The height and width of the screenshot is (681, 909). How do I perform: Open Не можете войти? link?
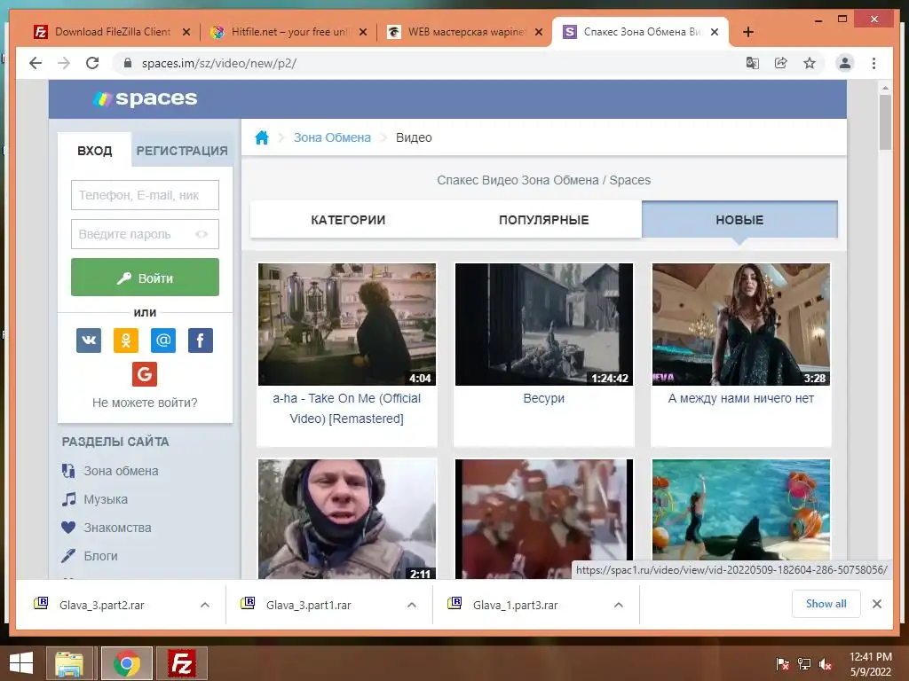[x=145, y=403]
